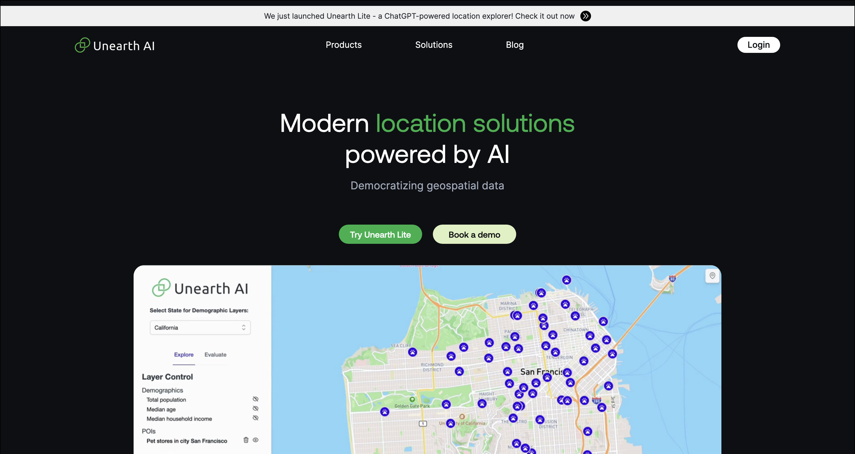855x454 pixels.
Task: Click the 'Pet stores in city San Francisco' label
Action: pos(187,441)
